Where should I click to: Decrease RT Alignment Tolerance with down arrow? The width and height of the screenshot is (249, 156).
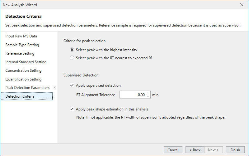click(148, 96)
